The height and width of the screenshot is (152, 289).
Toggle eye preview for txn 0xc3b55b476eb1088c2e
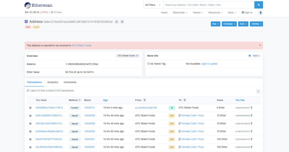coord(30,147)
